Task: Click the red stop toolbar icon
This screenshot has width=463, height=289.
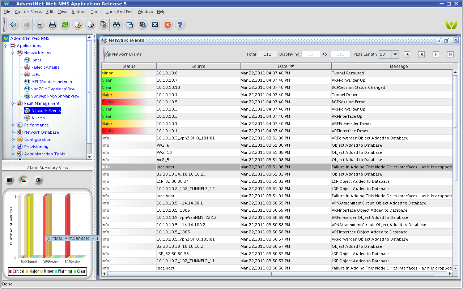Action: tap(167, 25)
